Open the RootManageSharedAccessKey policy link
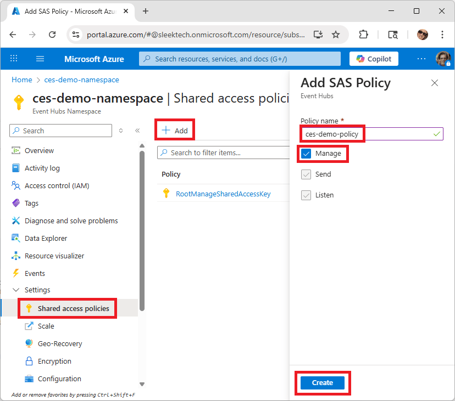The width and height of the screenshot is (455, 401). click(x=223, y=194)
